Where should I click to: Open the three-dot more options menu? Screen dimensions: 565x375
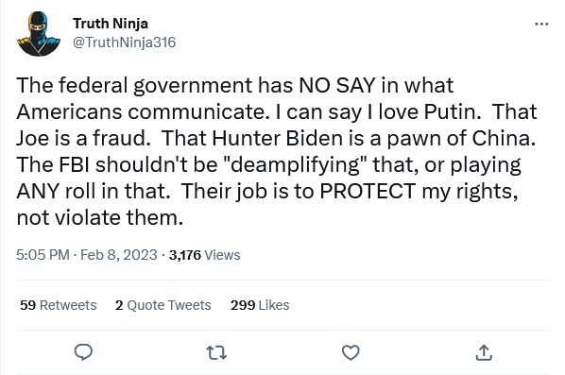pyautogui.click(x=541, y=25)
